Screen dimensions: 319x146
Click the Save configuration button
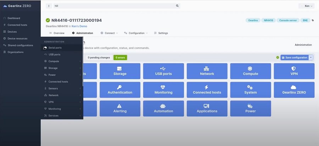pos(295,57)
